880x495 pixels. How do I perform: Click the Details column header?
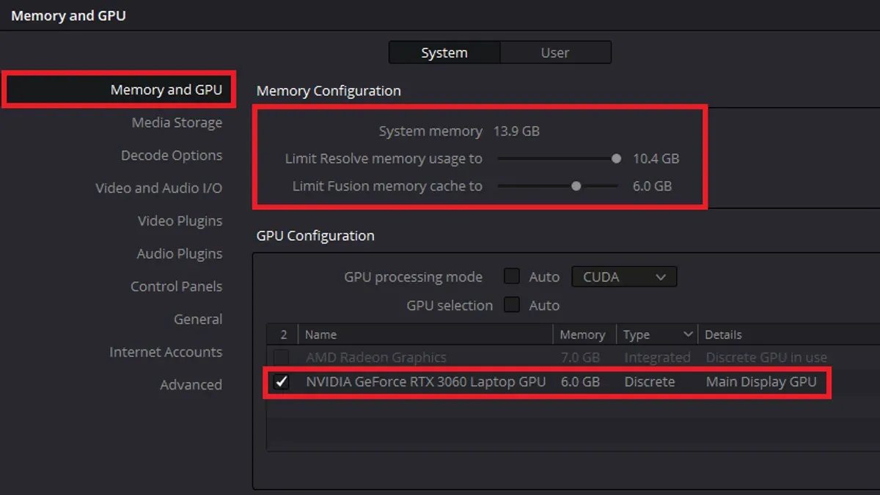tap(788, 334)
